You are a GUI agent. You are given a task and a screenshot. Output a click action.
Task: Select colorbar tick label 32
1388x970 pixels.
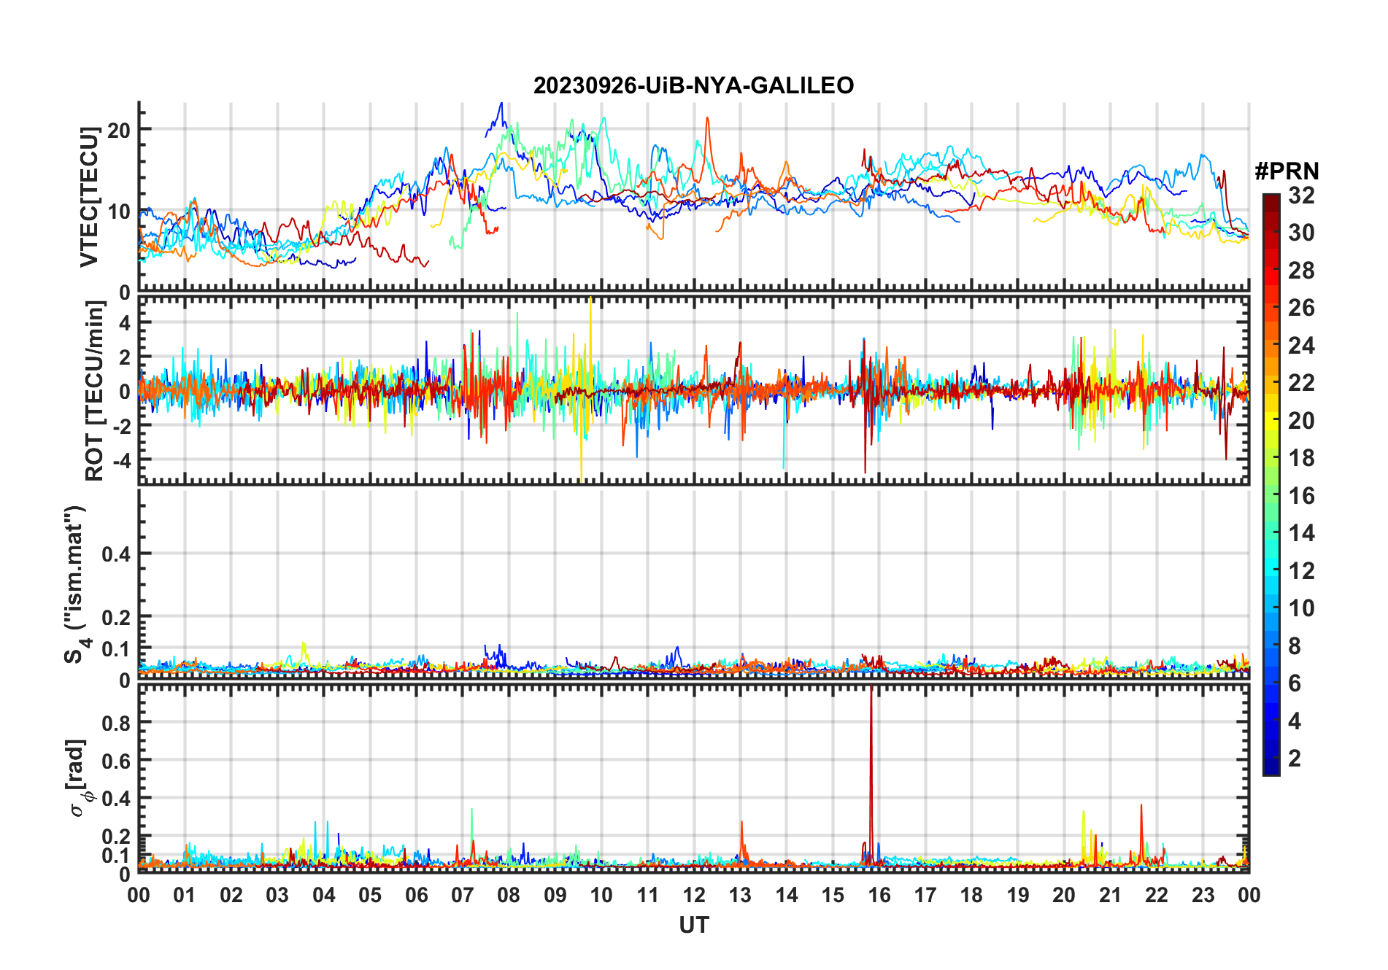(x=1301, y=195)
